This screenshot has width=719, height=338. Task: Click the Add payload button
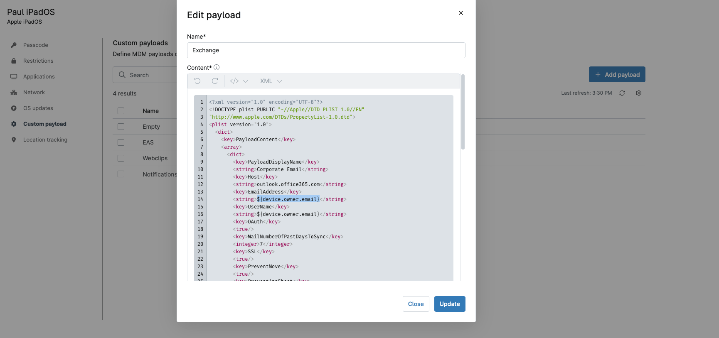pos(617,74)
